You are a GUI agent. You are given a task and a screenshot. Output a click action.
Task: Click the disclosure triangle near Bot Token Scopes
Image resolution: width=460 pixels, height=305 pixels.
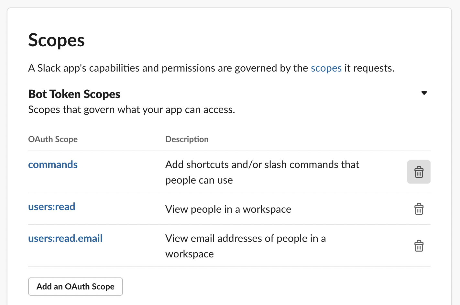[x=424, y=93]
